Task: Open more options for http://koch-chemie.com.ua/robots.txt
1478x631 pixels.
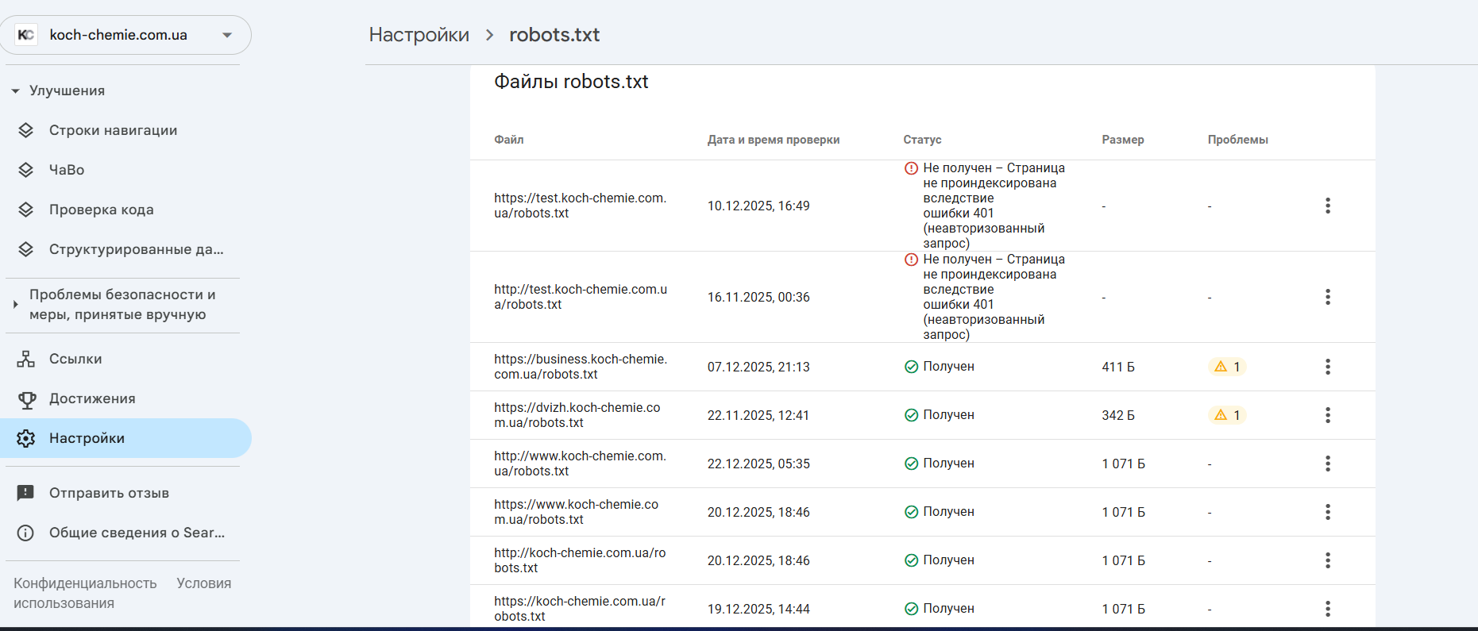Action: click(x=1328, y=560)
